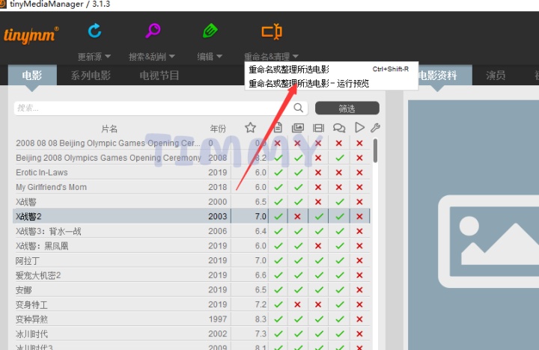This screenshot has width=539, height=350.
Task: Choose 重命名或整理所选电影 - 运行预览 menu item
Action: [332, 84]
